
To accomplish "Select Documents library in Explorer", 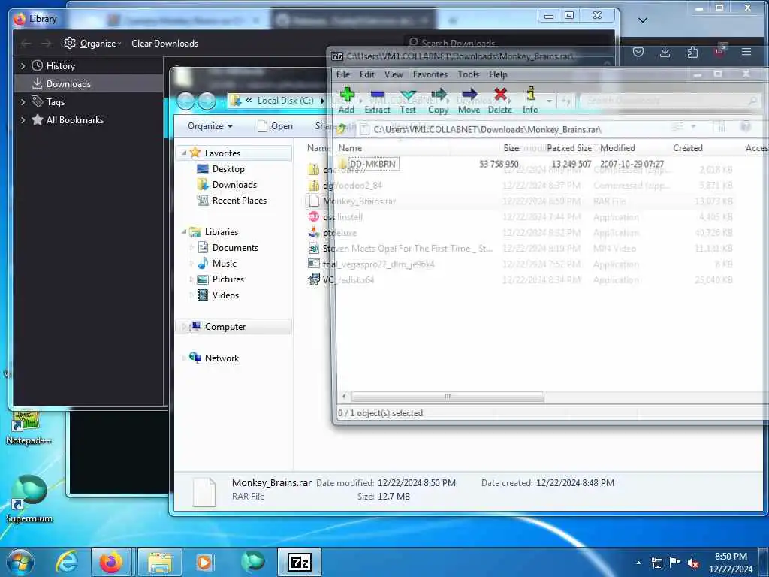I will pyautogui.click(x=235, y=248).
